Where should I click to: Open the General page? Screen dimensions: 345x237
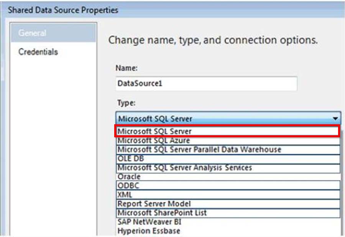click(x=53, y=33)
